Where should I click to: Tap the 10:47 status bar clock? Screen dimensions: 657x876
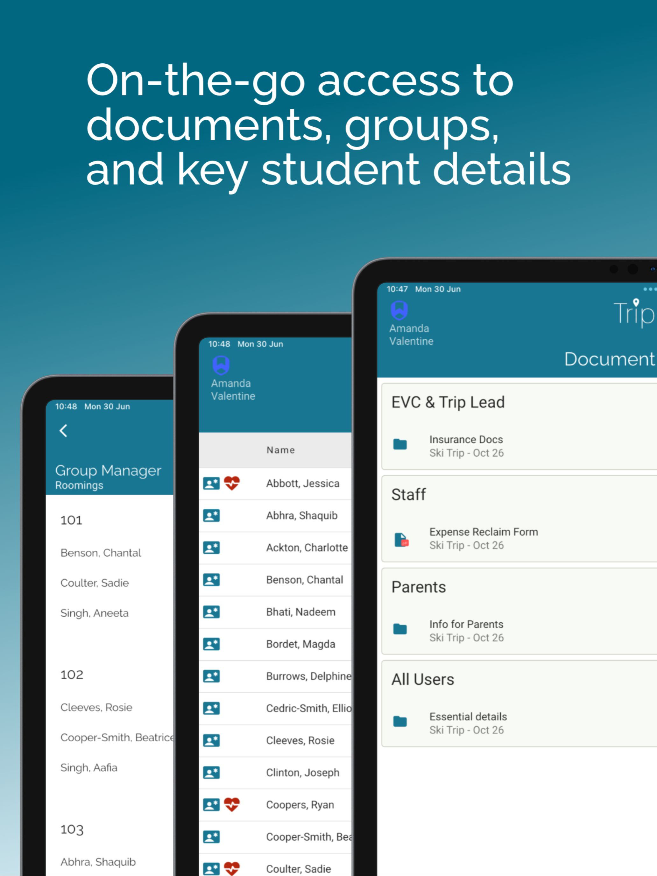click(397, 289)
